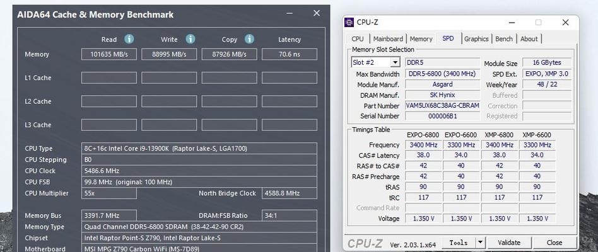Click the XMP-6600 column header
The width and height of the screenshot is (598, 252).
coord(537,135)
